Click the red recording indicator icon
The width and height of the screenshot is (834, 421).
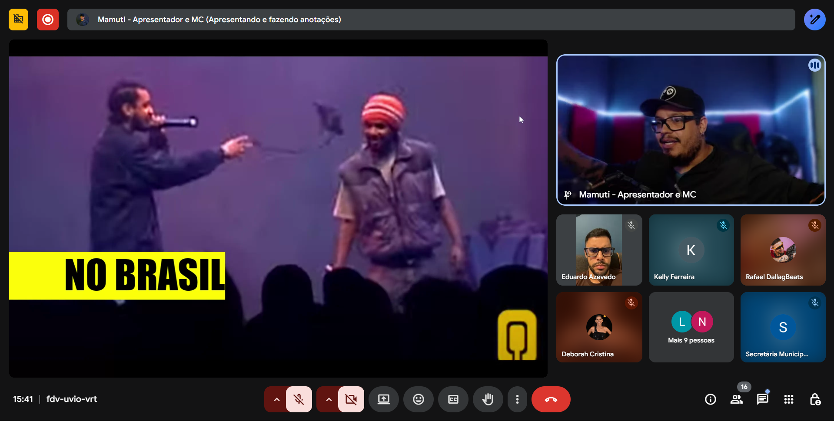coord(48,20)
